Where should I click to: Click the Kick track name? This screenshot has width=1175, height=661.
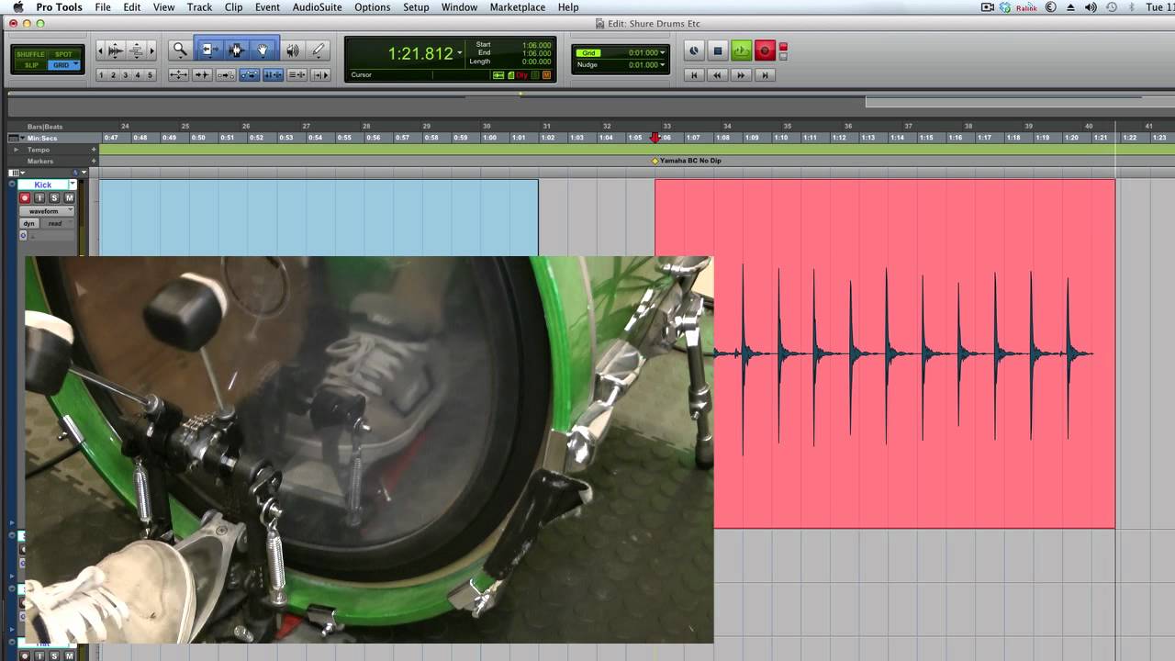(x=43, y=185)
